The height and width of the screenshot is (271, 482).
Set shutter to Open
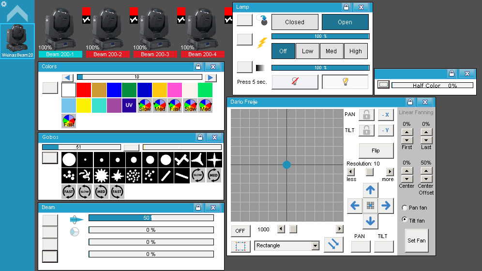click(345, 22)
